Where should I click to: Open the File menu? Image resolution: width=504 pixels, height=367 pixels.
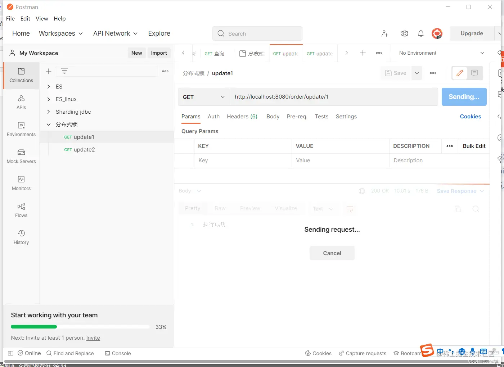point(10,19)
